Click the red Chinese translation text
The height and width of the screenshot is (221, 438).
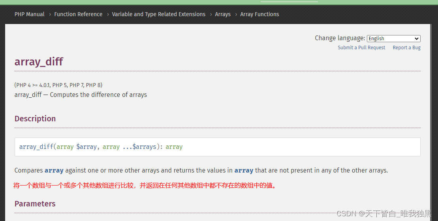(x=145, y=185)
